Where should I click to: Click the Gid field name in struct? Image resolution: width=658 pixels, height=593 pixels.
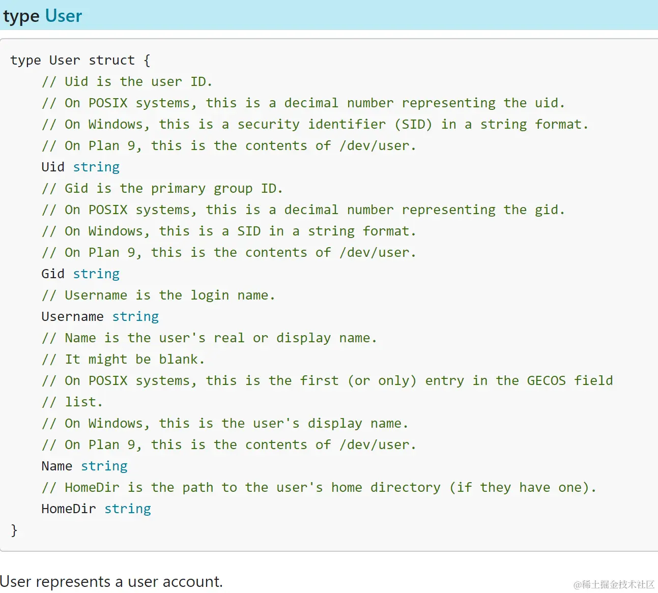point(53,274)
